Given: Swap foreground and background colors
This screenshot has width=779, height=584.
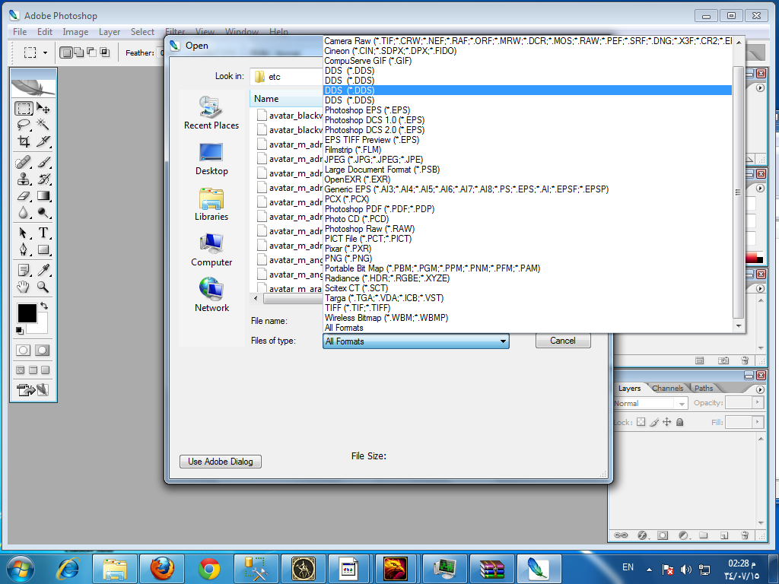Looking at the screenshot, I should pyautogui.click(x=44, y=306).
